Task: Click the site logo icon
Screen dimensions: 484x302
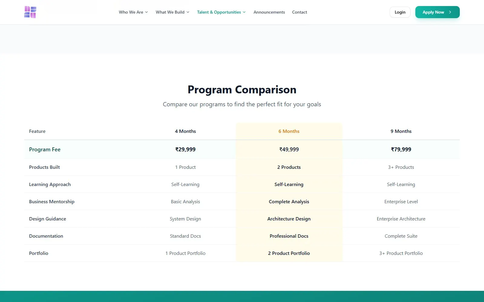Action: pos(30,12)
